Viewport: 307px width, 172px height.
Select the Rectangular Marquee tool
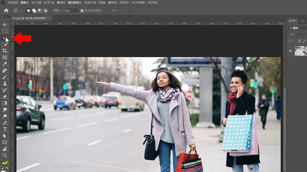[5, 31]
